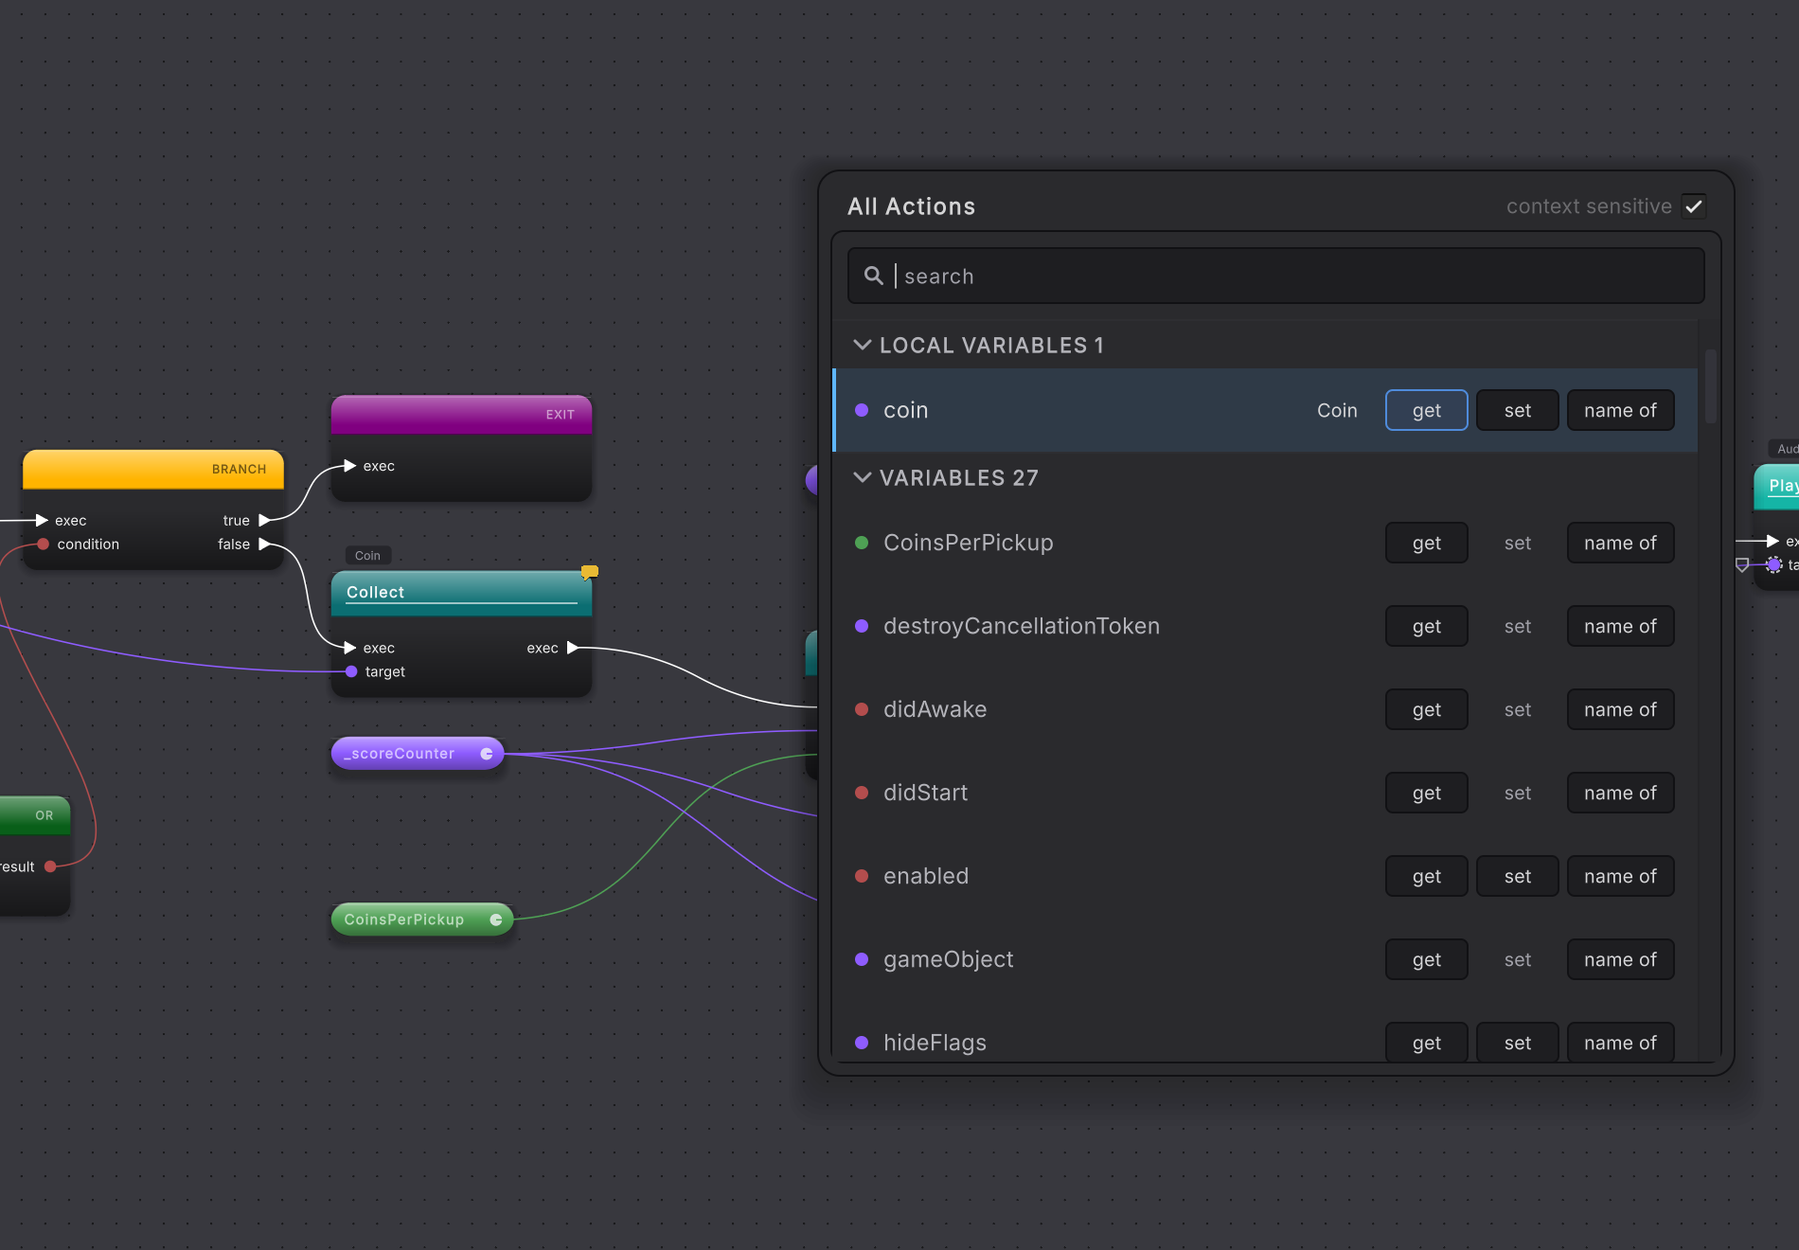Screen dimensions: 1799x1250
Task: Click the result output port on OR node
Action: [50, 866]
